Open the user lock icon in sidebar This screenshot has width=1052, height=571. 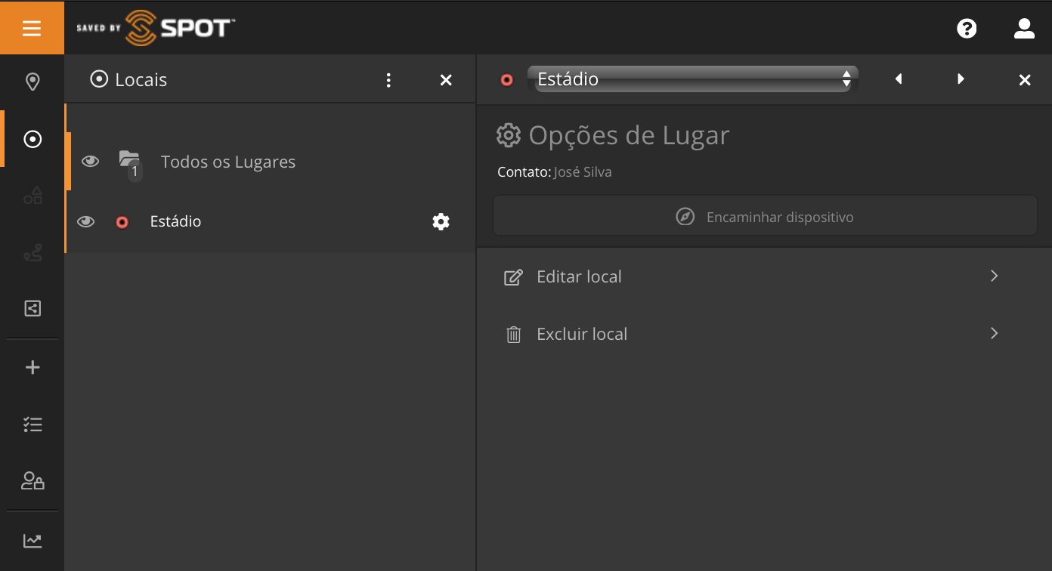pyautogui.click(x=32, y=481)
